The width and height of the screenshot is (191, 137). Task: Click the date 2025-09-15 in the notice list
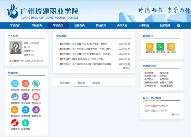tap(124, 44)
